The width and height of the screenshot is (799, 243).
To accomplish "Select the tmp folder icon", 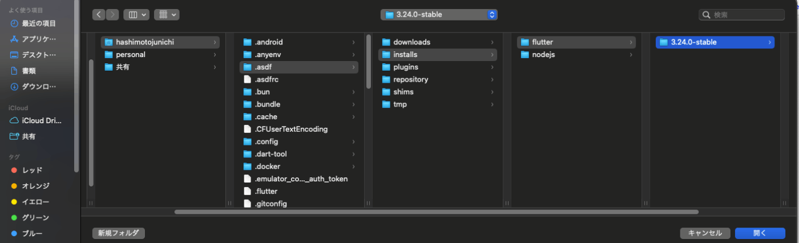I will 386,104.
